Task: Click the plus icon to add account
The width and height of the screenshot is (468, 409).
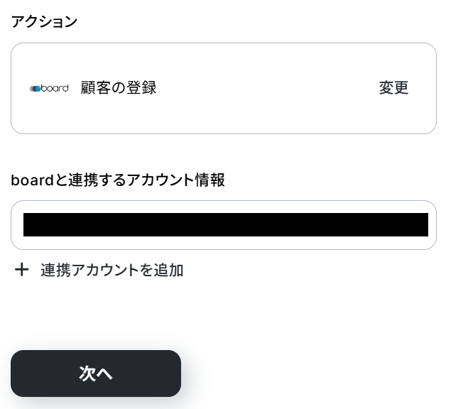Action: coord(22,270)
